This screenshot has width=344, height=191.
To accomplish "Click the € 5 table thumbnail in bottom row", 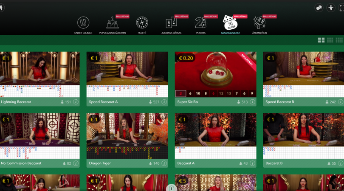I will tap(215, 183).
